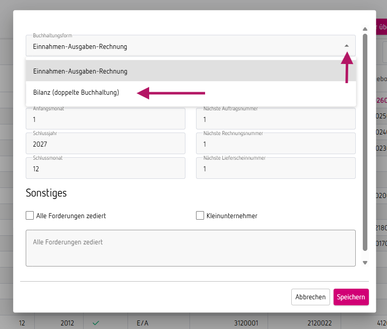Click the green checkmark in table row

tap(95, 322)
